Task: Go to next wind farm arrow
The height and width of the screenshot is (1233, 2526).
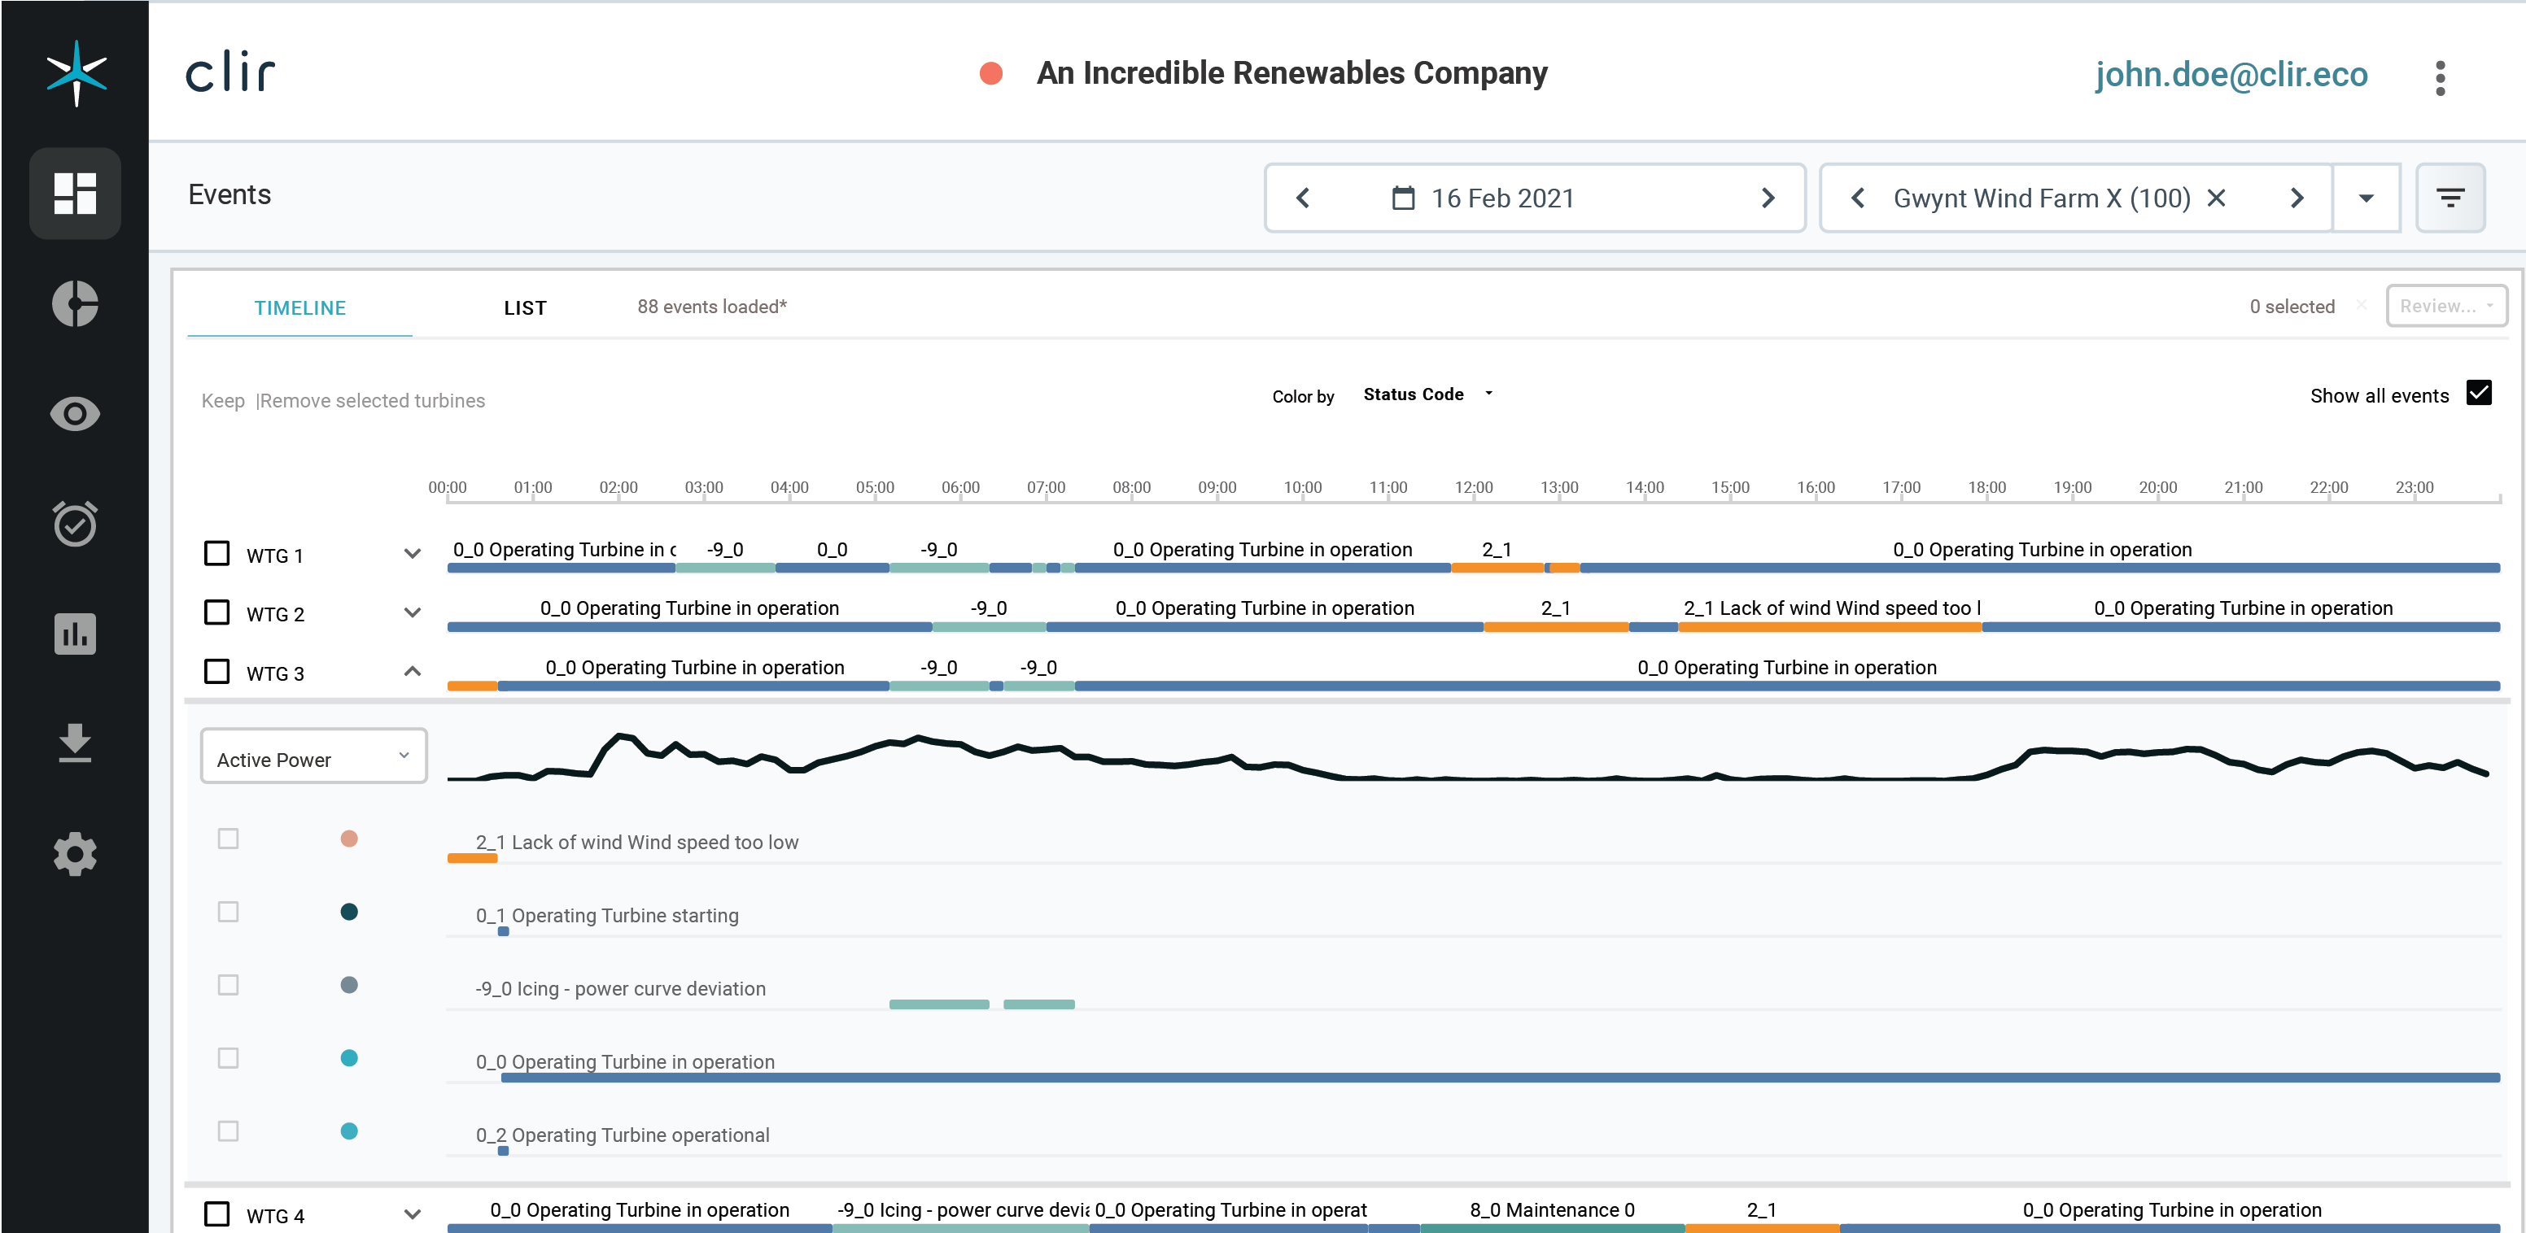Action: pyautogui.click(x=2297, y=198)
